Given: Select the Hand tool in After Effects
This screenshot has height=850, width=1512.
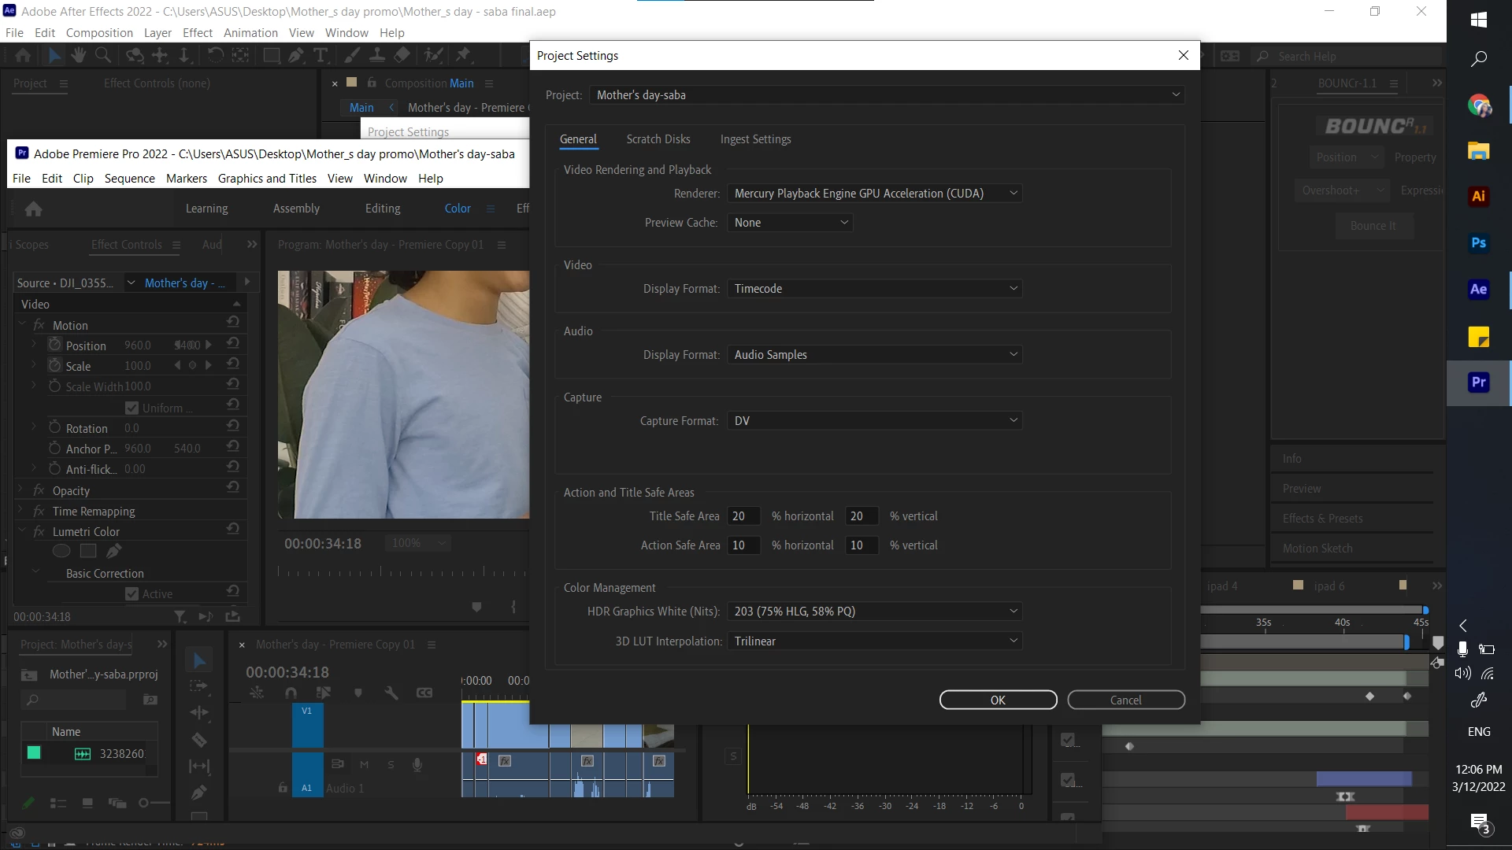Looking at the screenshot, I should click(x=78, y=55).
